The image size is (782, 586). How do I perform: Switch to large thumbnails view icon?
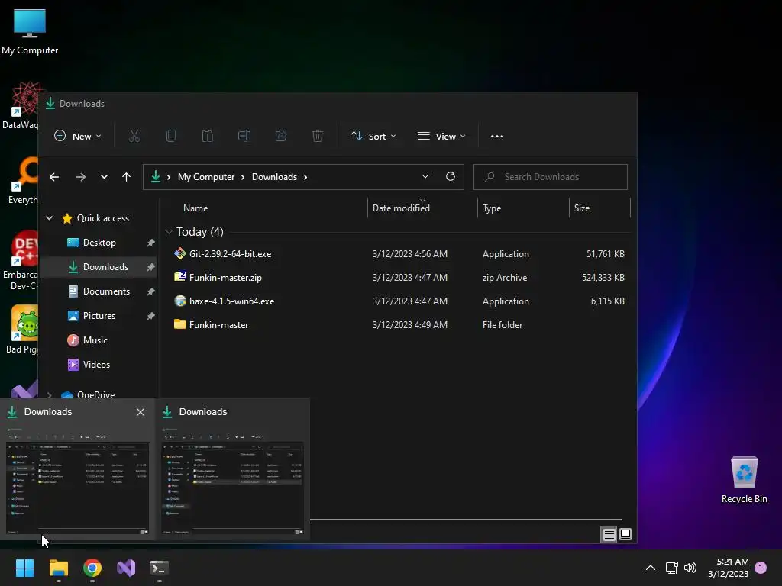click(625, 534)
